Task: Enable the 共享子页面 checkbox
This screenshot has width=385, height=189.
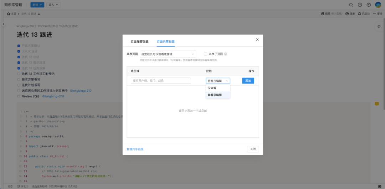Action: pyautogui.click(x=206, y=54)
